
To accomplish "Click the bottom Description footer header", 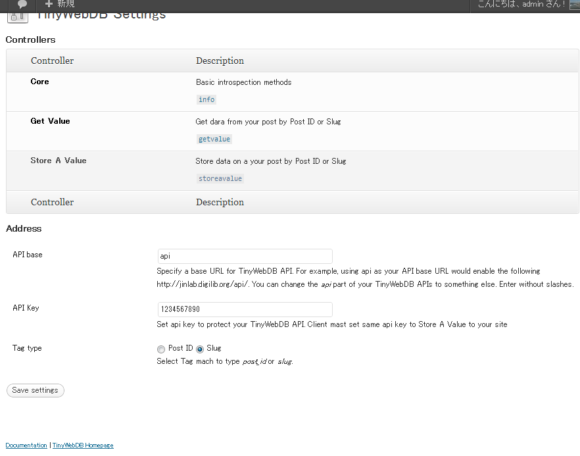I will tap(220, 202).
